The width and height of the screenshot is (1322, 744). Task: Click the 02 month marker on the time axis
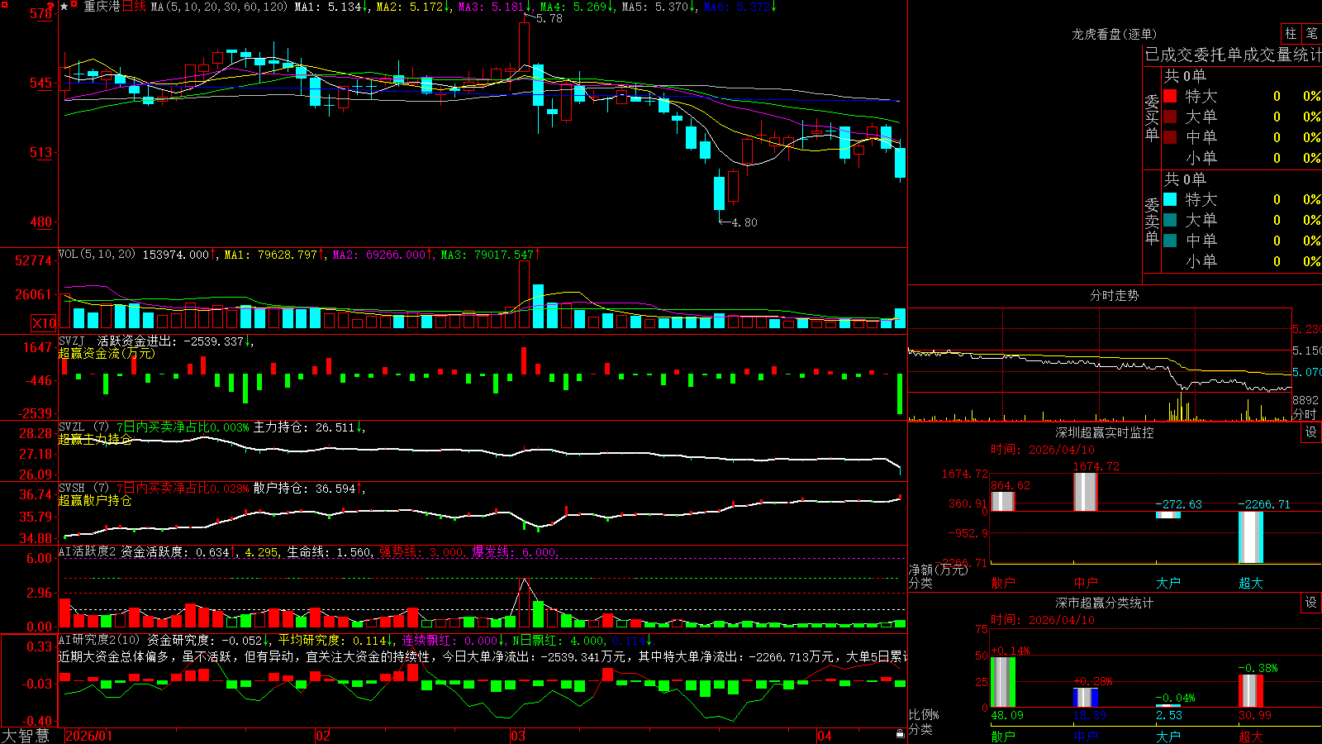click(x=323, y=736)
